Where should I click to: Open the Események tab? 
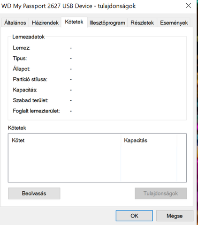pyautogui.click(x=174, y=23)
